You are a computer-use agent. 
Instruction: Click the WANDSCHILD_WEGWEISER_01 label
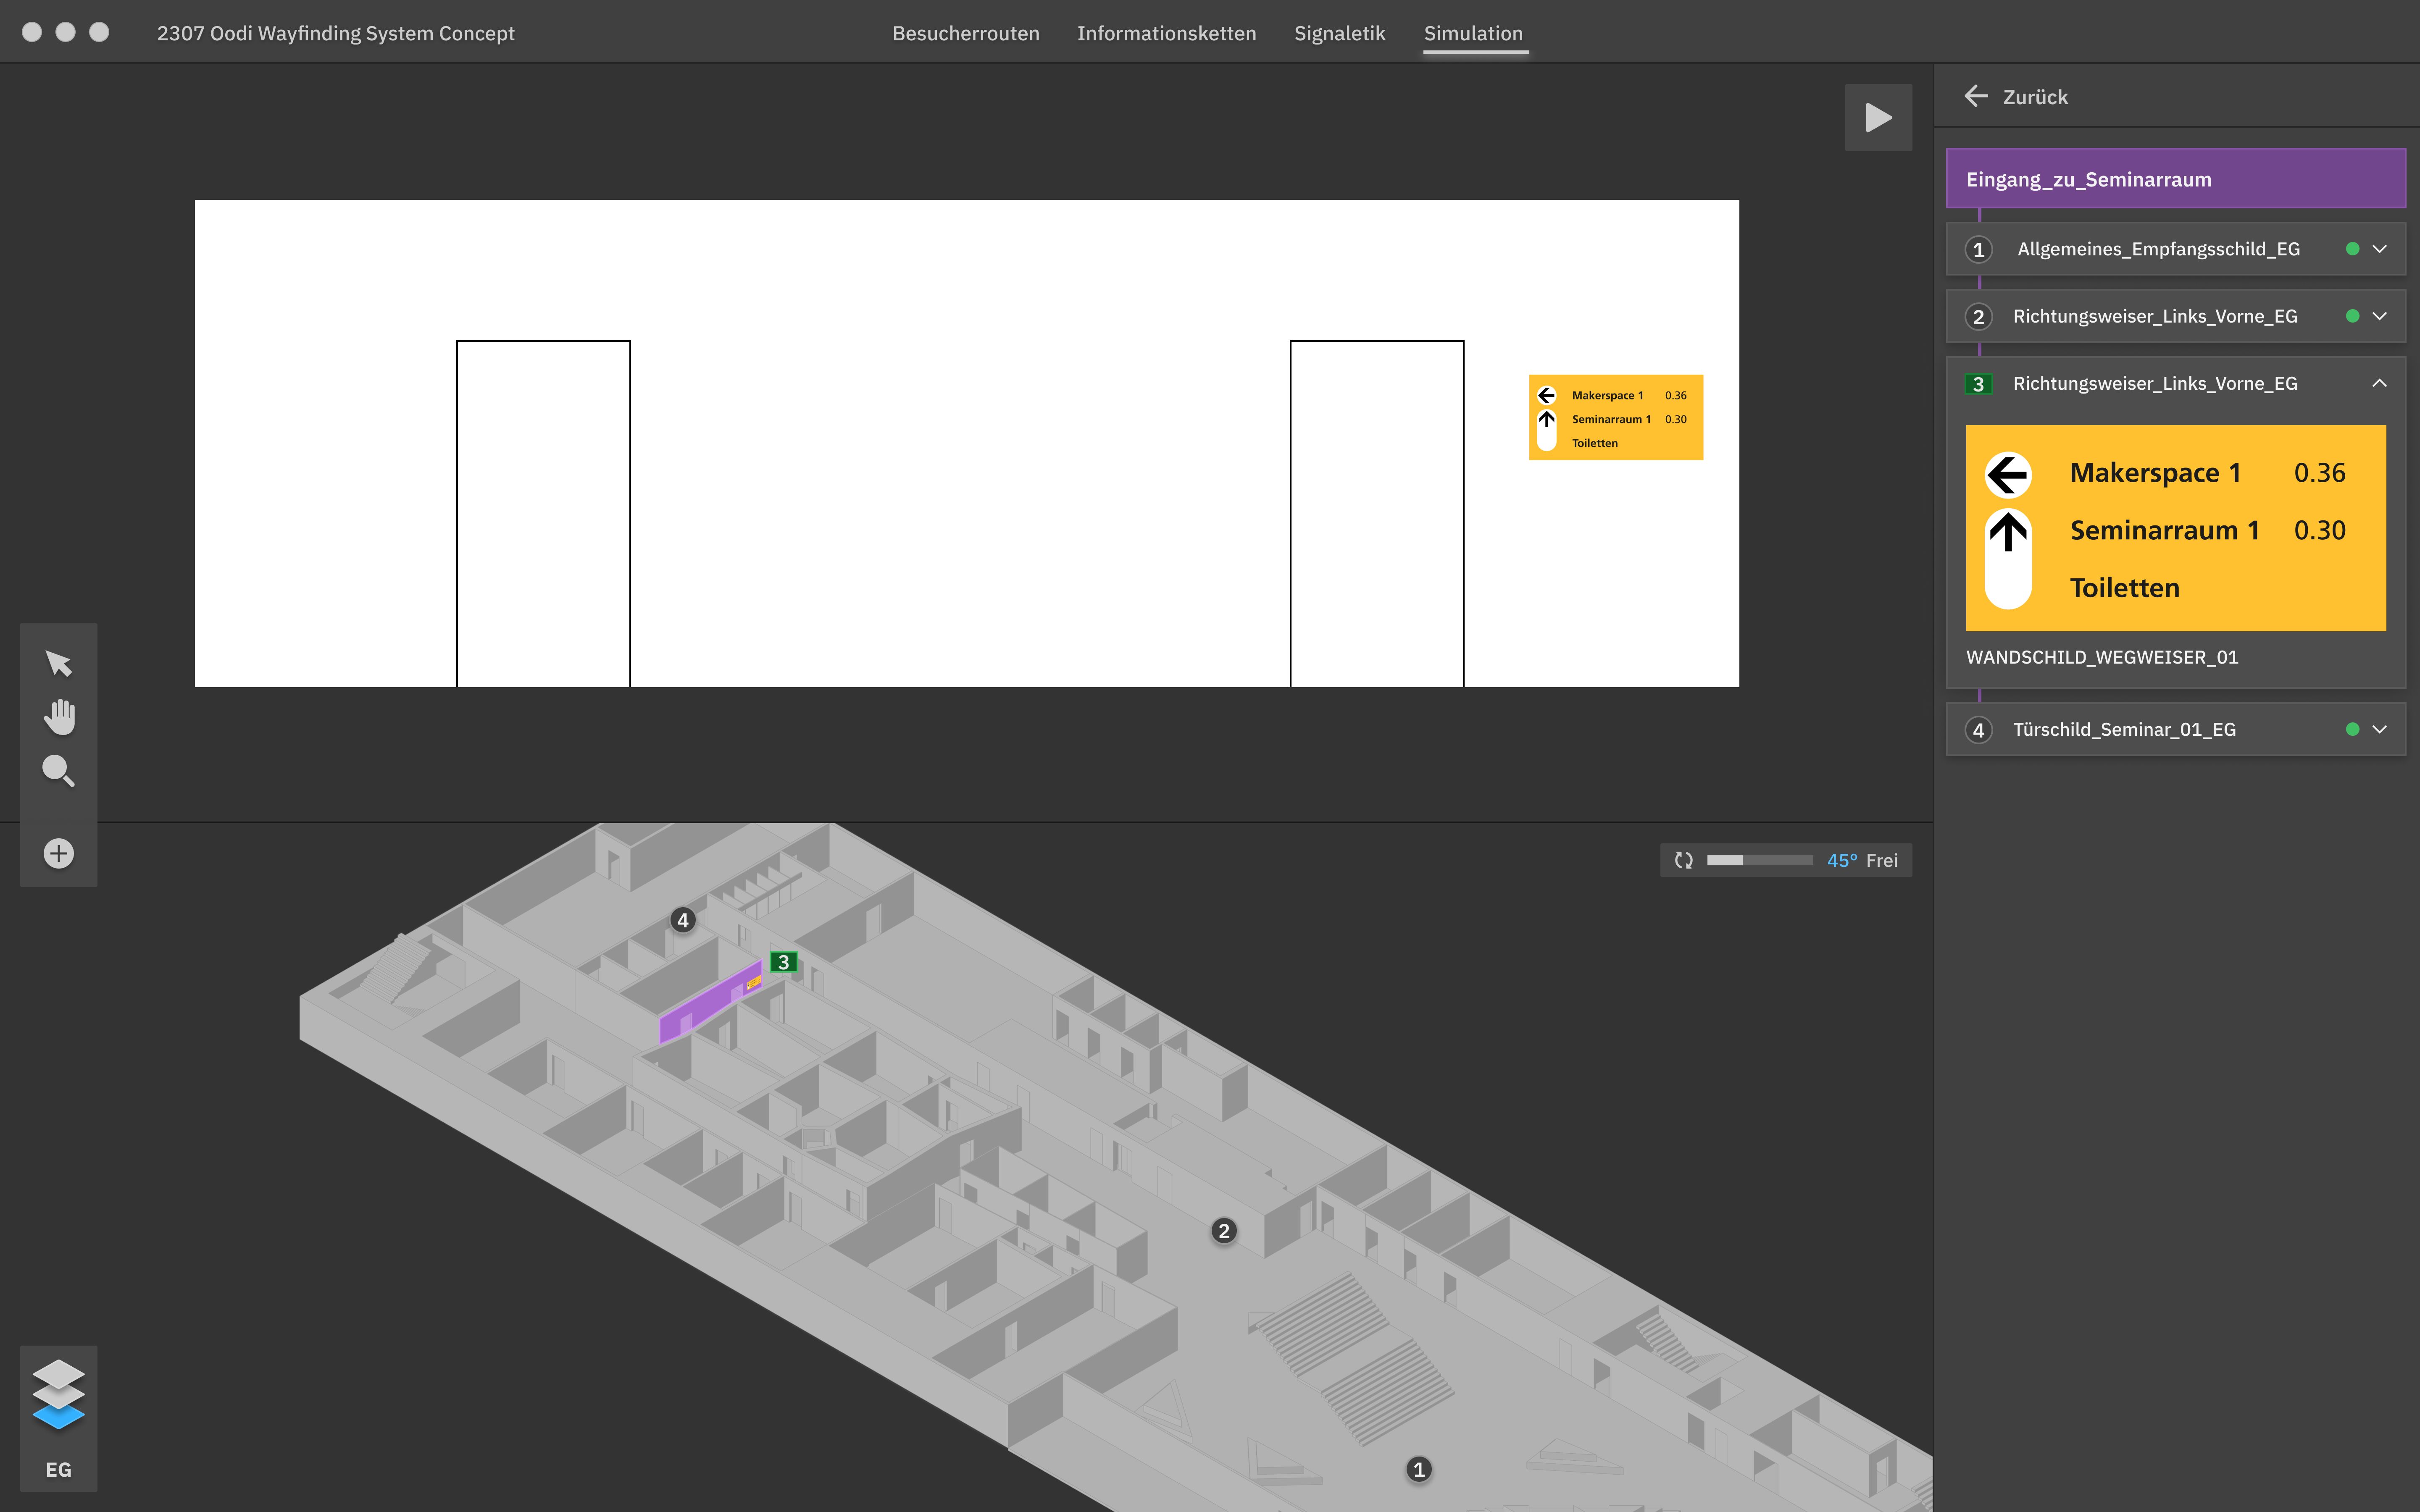[2103, 657]
